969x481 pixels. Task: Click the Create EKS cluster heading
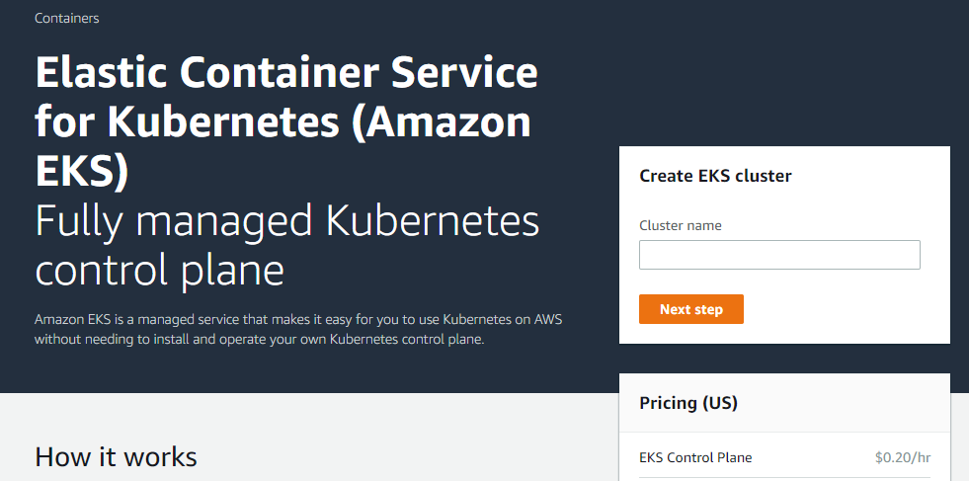(x=715, y=176)
